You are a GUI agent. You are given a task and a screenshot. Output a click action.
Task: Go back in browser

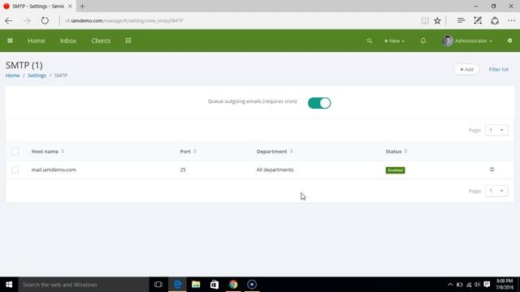[x=9, y=20]
